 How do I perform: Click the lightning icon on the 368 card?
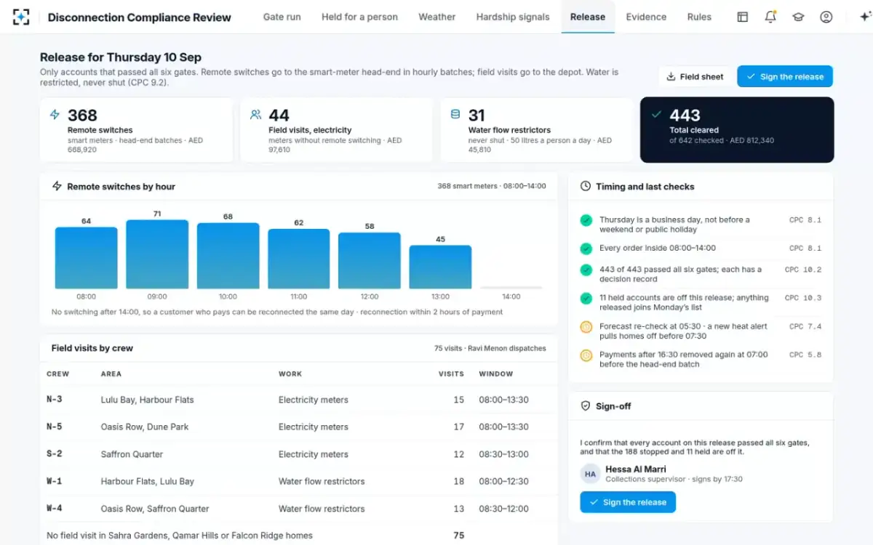point(55,114)
